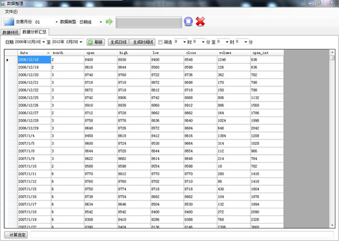Image resolution: width=339 pixels, height=241 pixels.
Task: Click open_int cell 2326 in the 2007/1/19 row
Action: pyautogui.click(x=267, y=220)
